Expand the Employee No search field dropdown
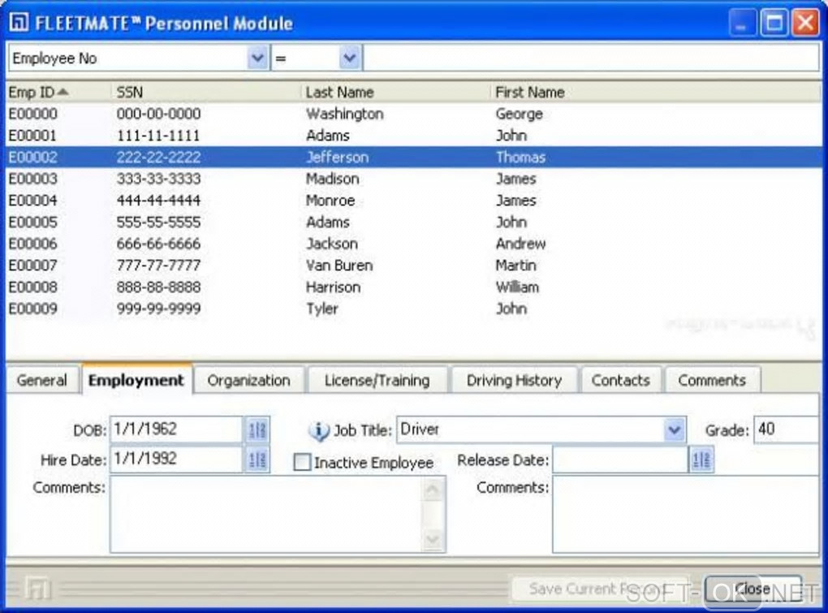This screenshot has width=828, height=613. 257,58
